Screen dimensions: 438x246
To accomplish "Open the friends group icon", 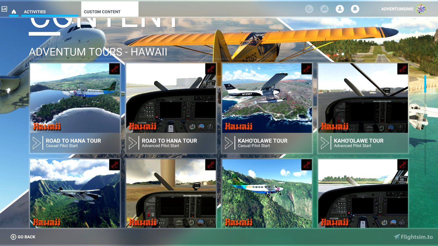I will pos(324,9).
